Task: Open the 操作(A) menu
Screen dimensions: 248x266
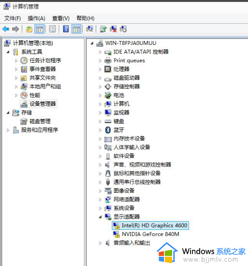Action: click(37, 18)
